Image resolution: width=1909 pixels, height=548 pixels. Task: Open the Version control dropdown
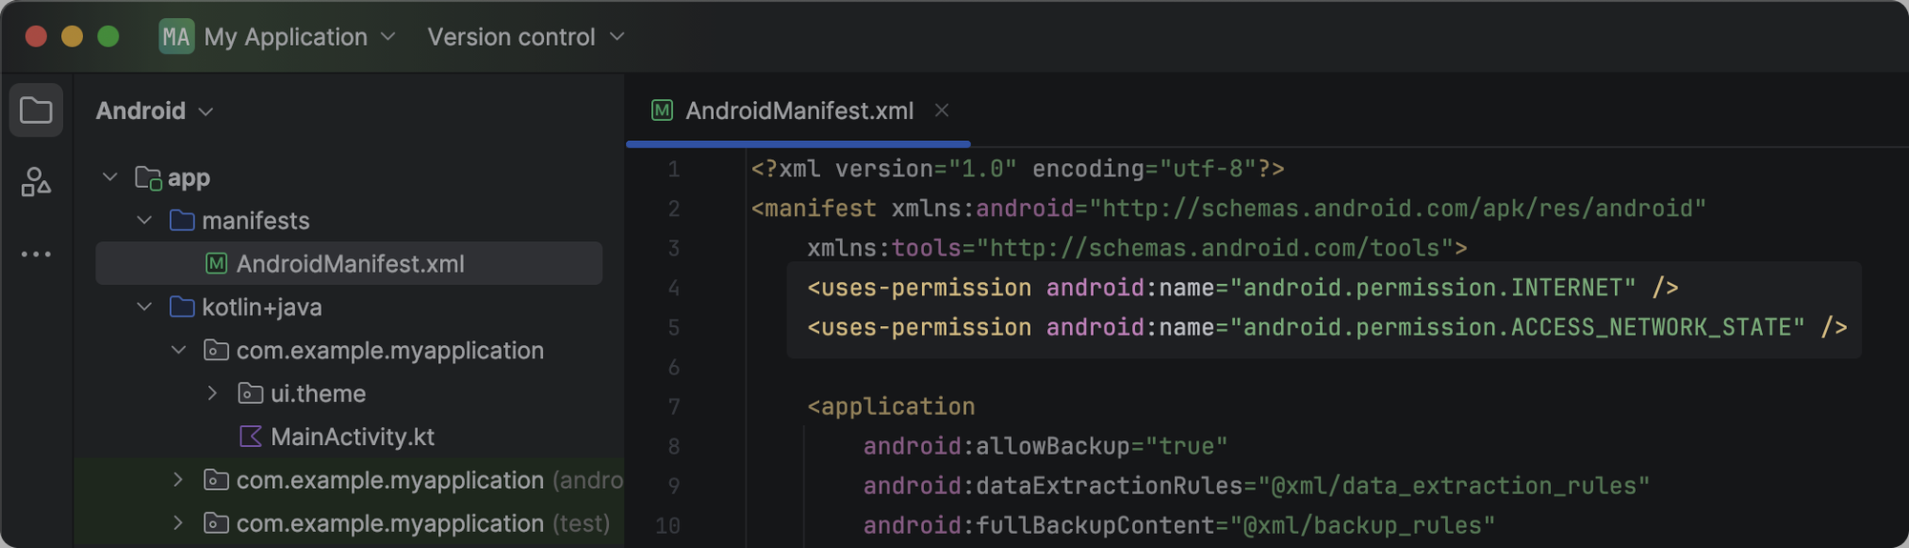point(525,37)
